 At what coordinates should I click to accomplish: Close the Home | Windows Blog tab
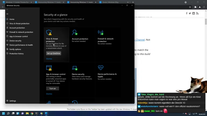(x=128, y=2)
